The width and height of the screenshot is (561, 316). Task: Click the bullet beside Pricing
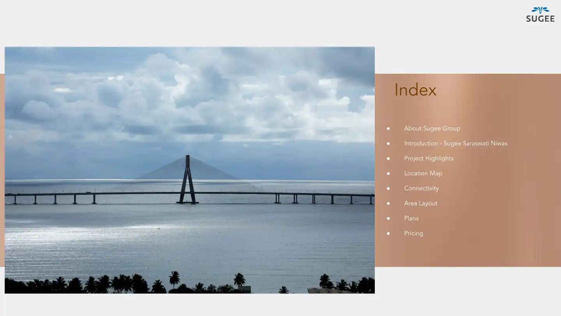point(388,234)
